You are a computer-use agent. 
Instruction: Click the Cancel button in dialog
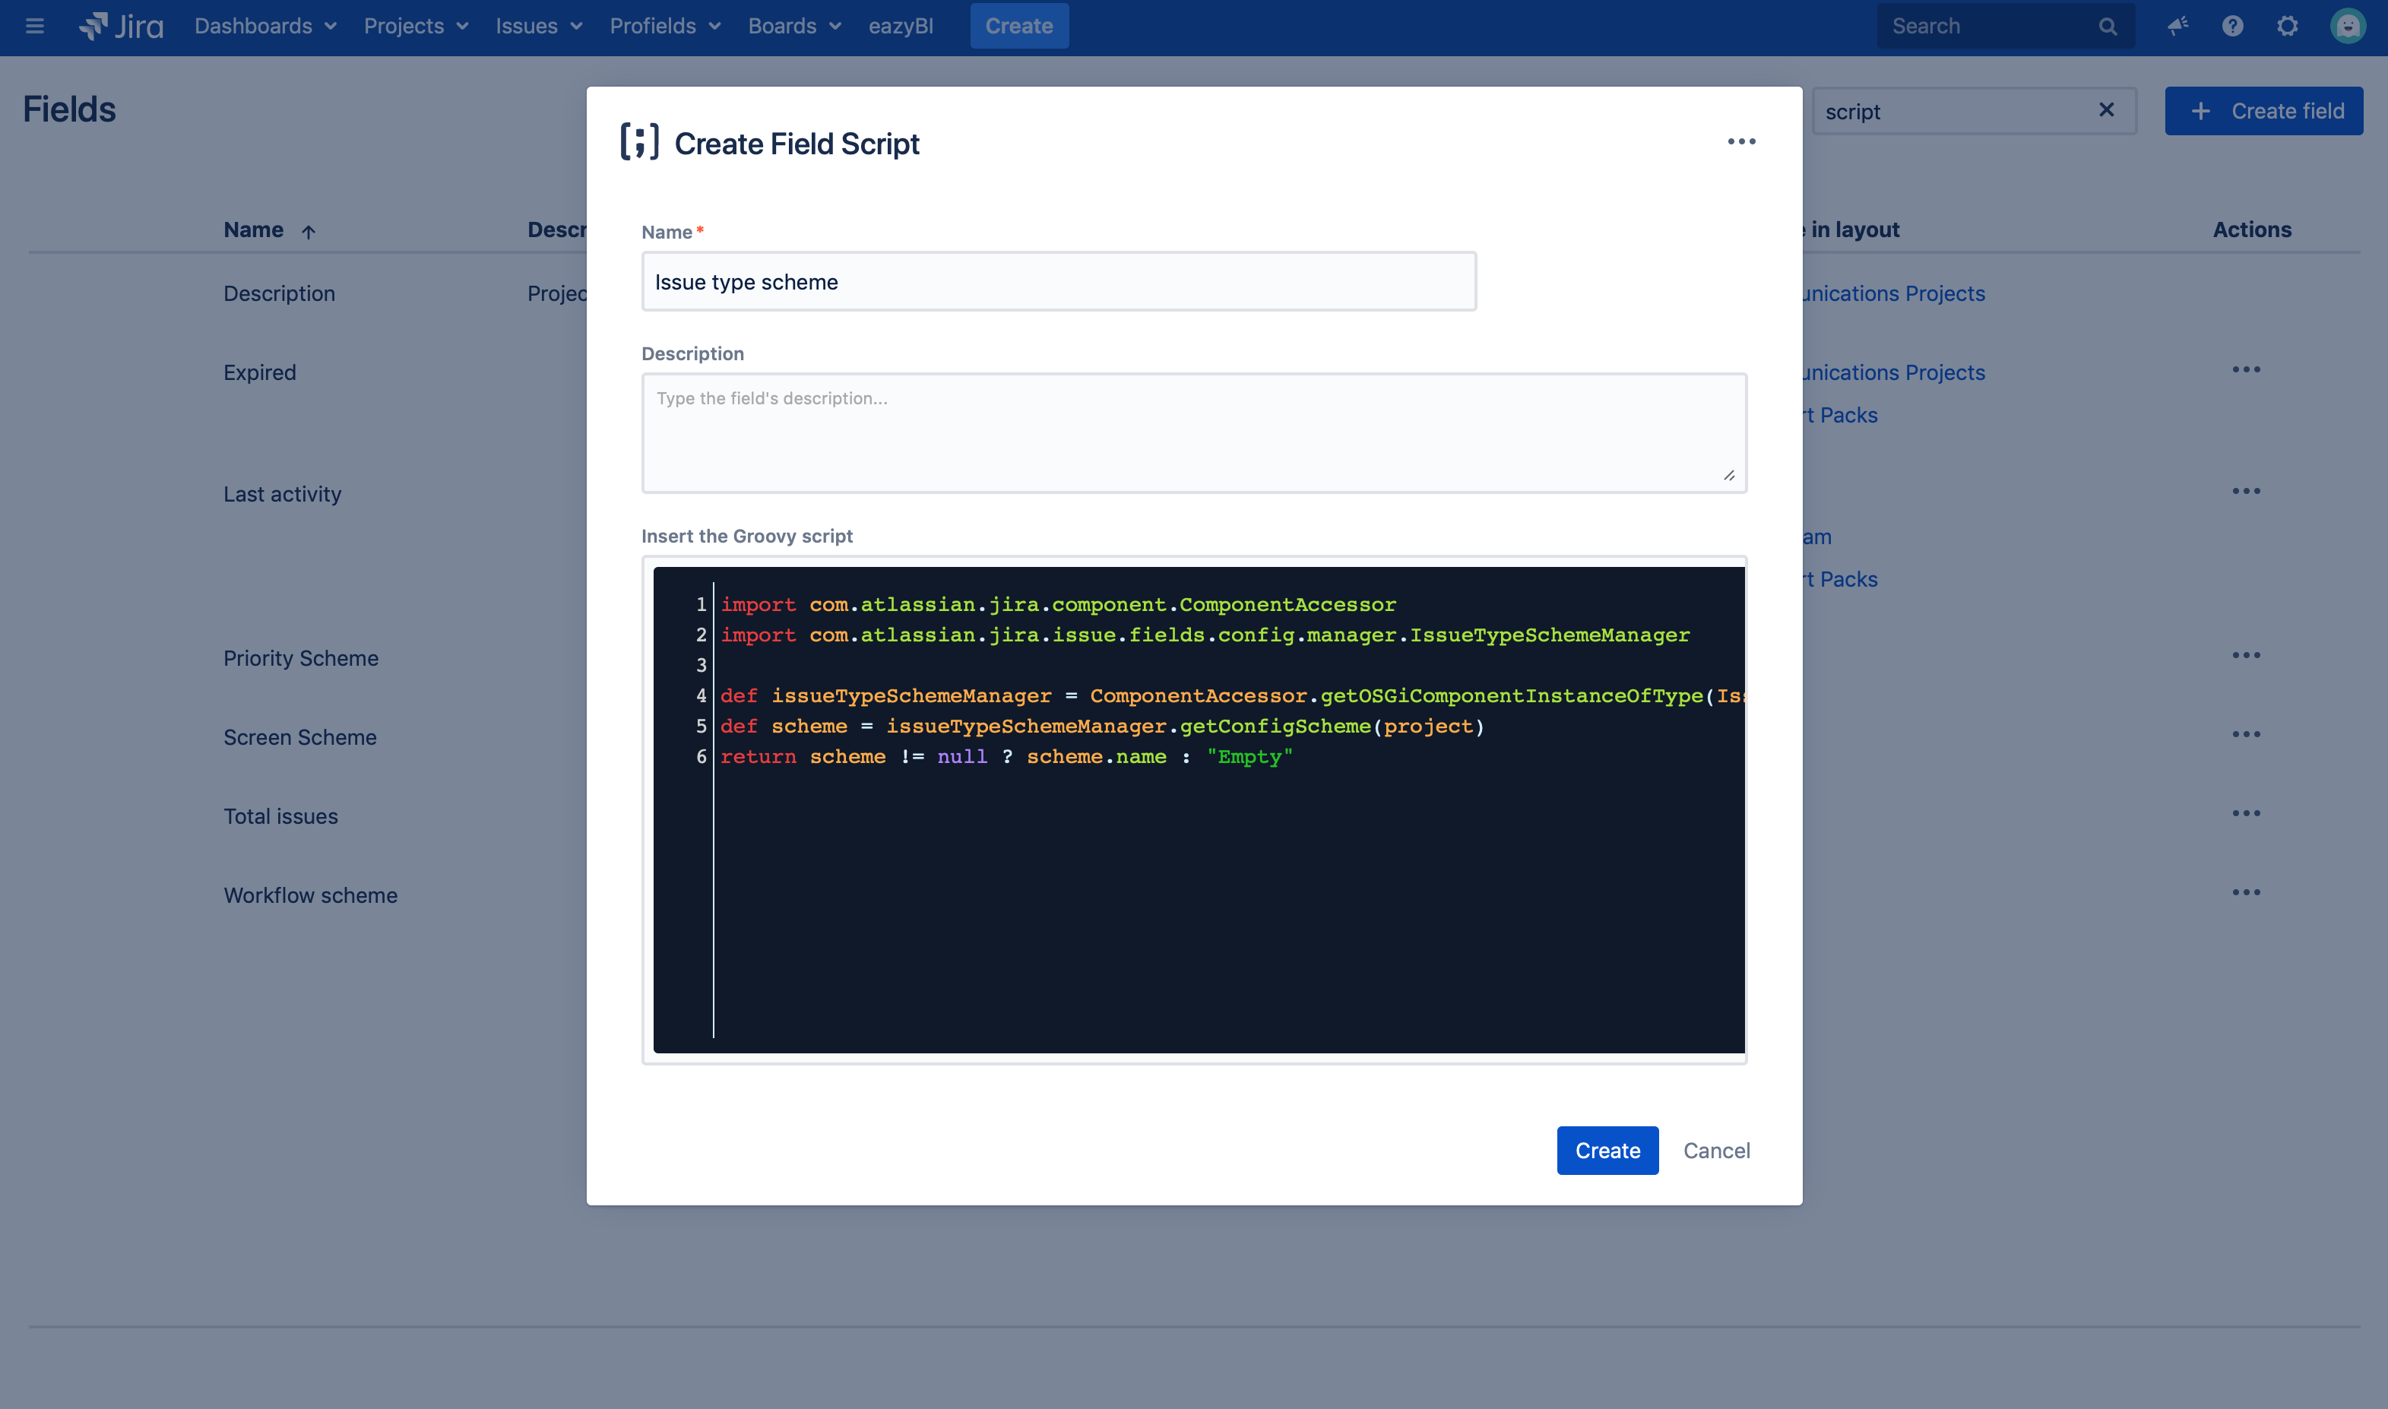[x=1717, y=1151]
